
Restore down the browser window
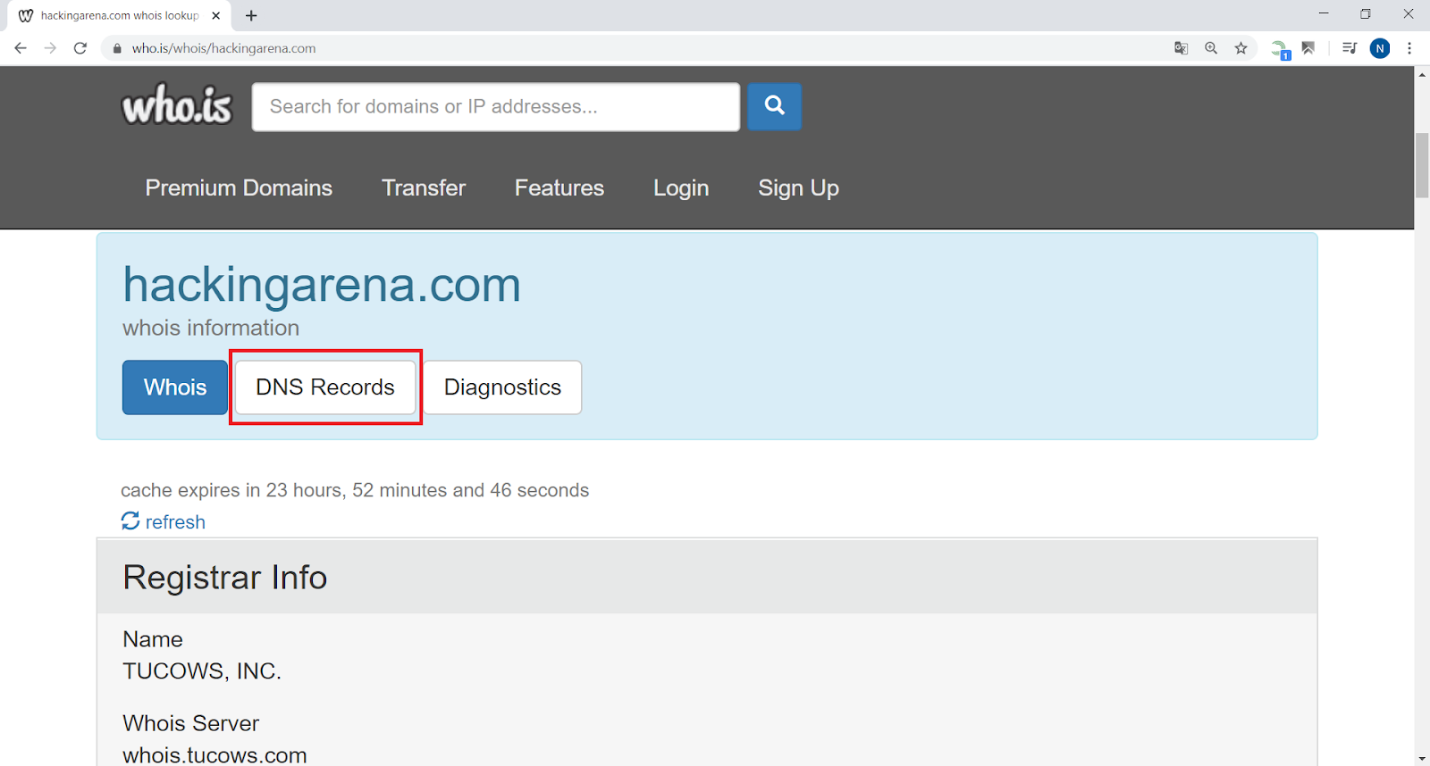[1366, 14]
